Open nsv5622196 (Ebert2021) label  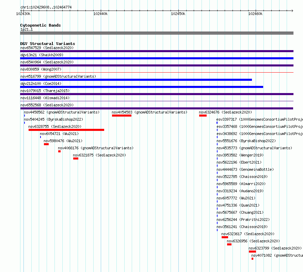click(x=239, y=162)
